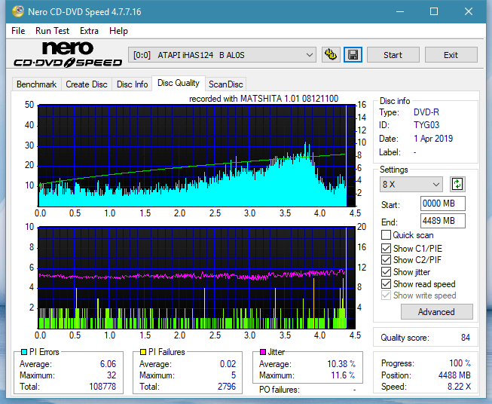Open the Help menu
The height and width of the screenshot is (404, 492).
pos(118,31)
